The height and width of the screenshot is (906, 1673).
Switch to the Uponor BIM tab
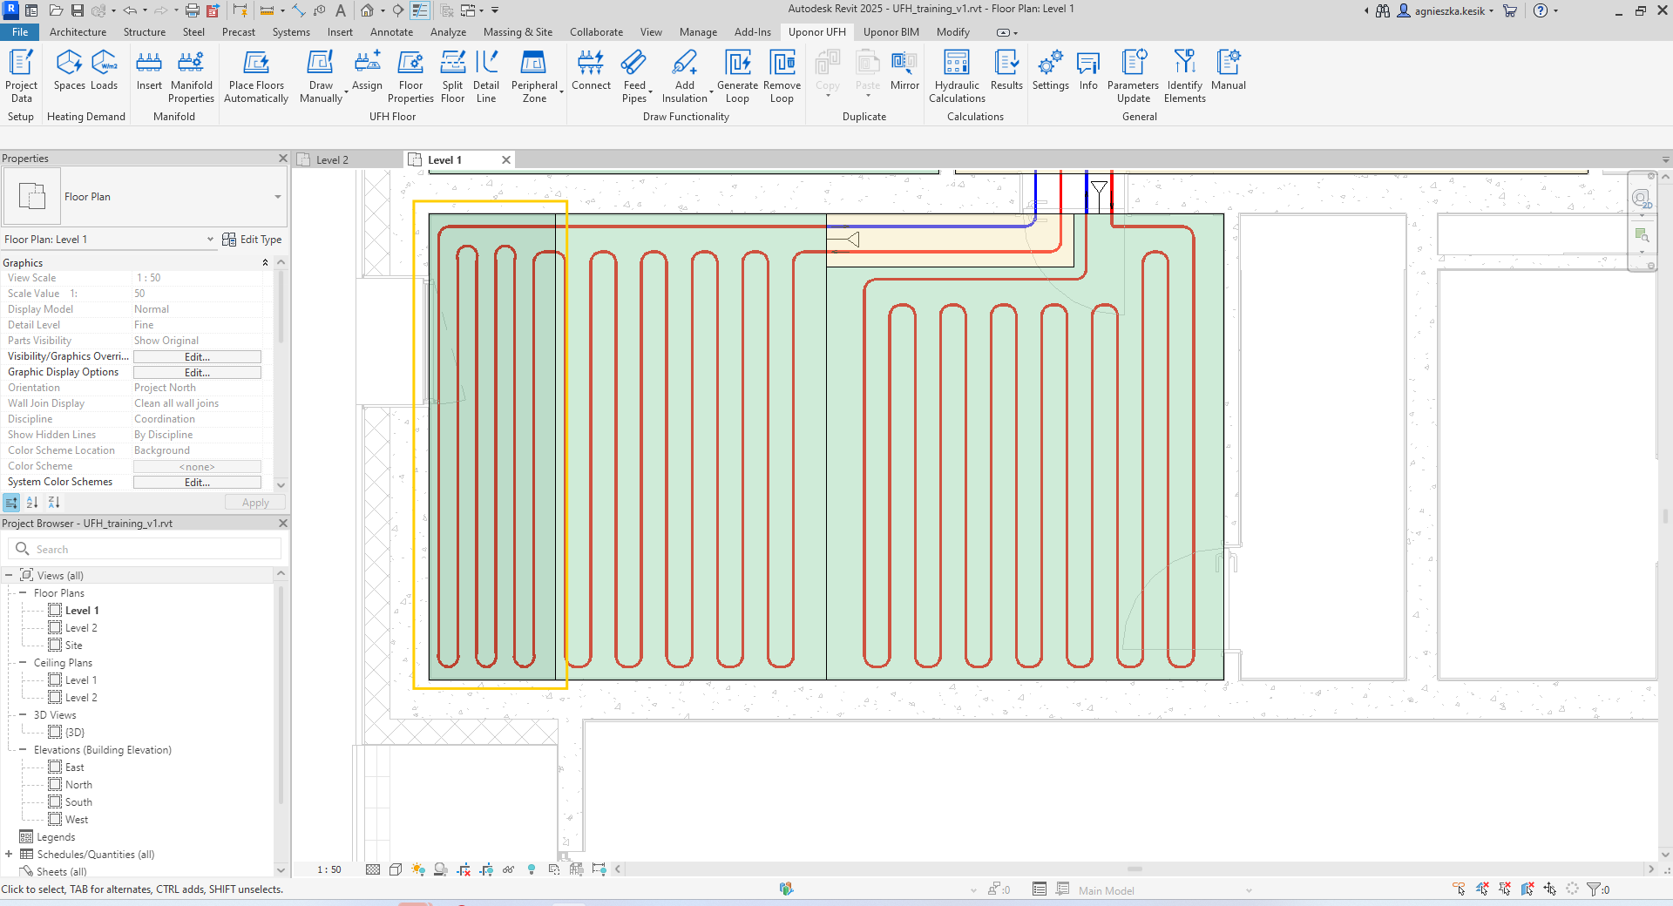pos(891,32)
